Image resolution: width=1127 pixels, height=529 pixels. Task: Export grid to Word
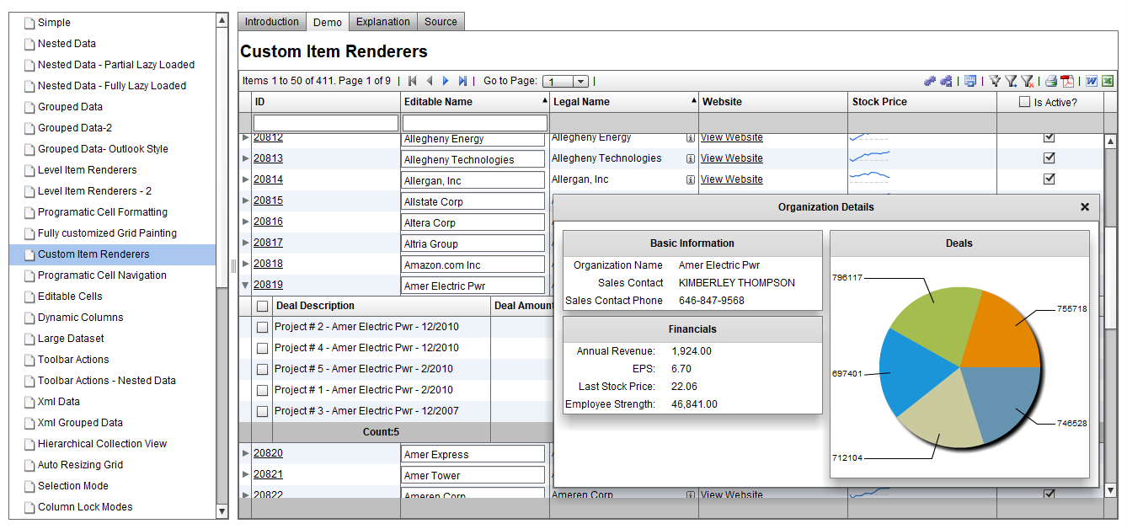(1092, 81)
